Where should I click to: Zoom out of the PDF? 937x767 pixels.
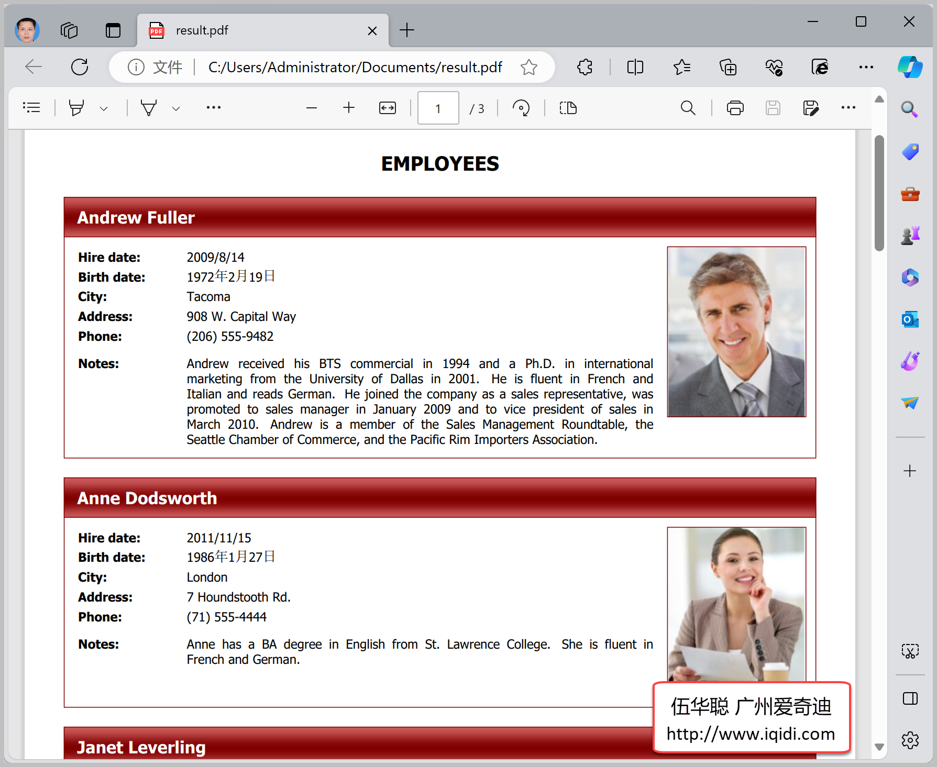(x=312, y=108)
